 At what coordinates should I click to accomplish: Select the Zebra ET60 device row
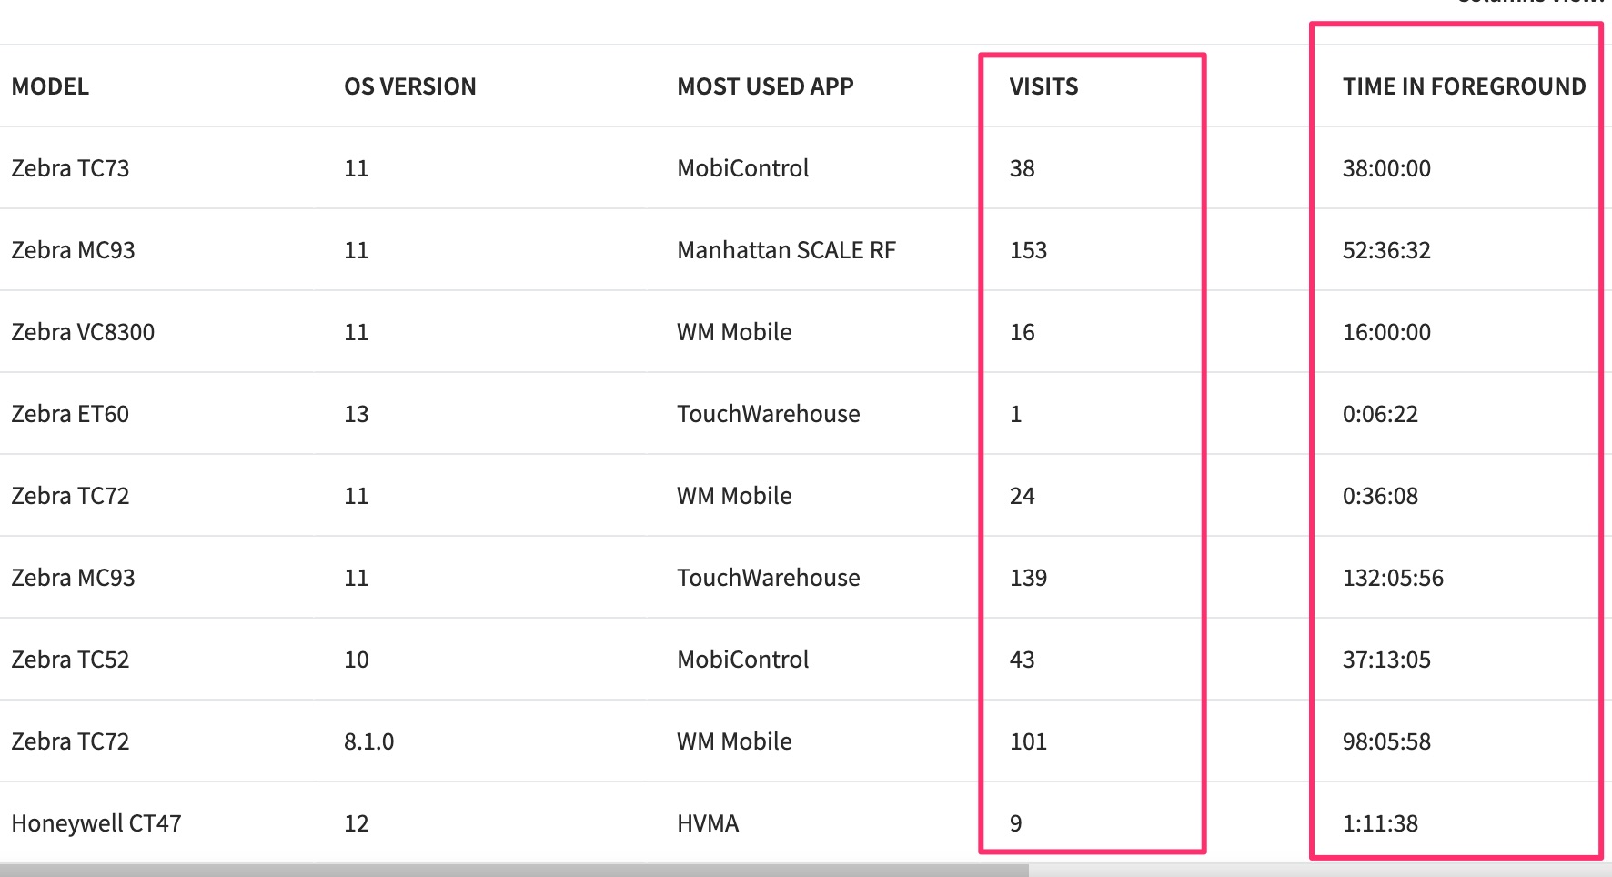(x=70, y=414)
